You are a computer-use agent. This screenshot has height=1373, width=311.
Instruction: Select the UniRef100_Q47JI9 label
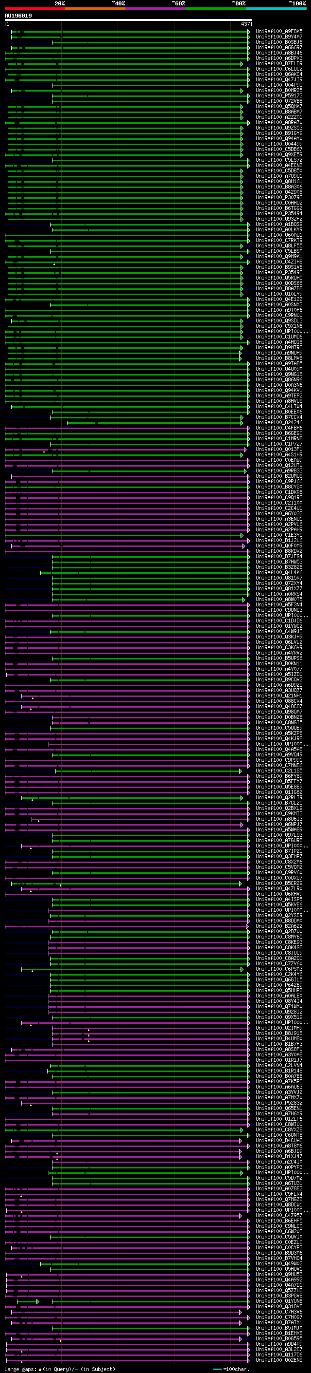[x=279, y=79]
